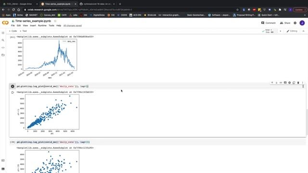Delete the selected cell with trash icon
The width and height of the screenshot is (308, 173).
pyautogui.click(x=298, y=83)
